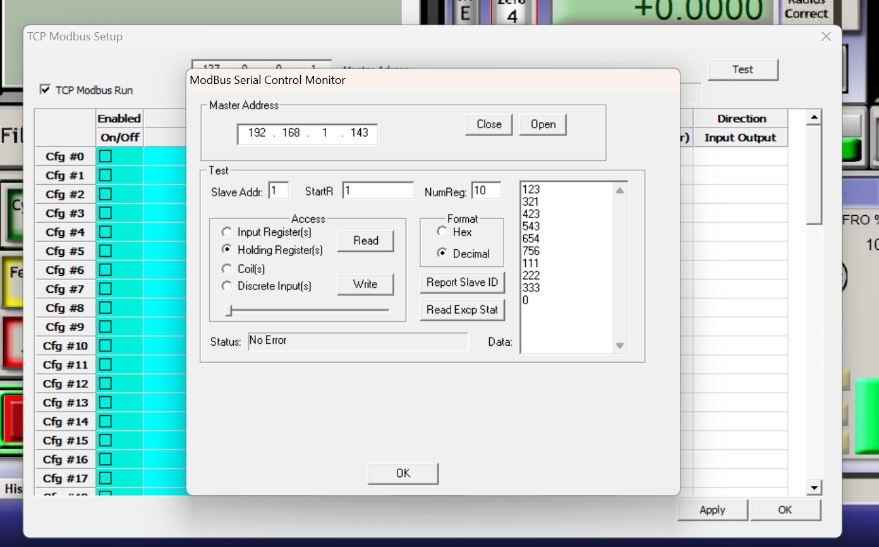Image resolution: width=879 pixels, height=547 pixels.
Task: Click the Test button in TCP Modbus Setup
Action: click(x=743, y=69)
